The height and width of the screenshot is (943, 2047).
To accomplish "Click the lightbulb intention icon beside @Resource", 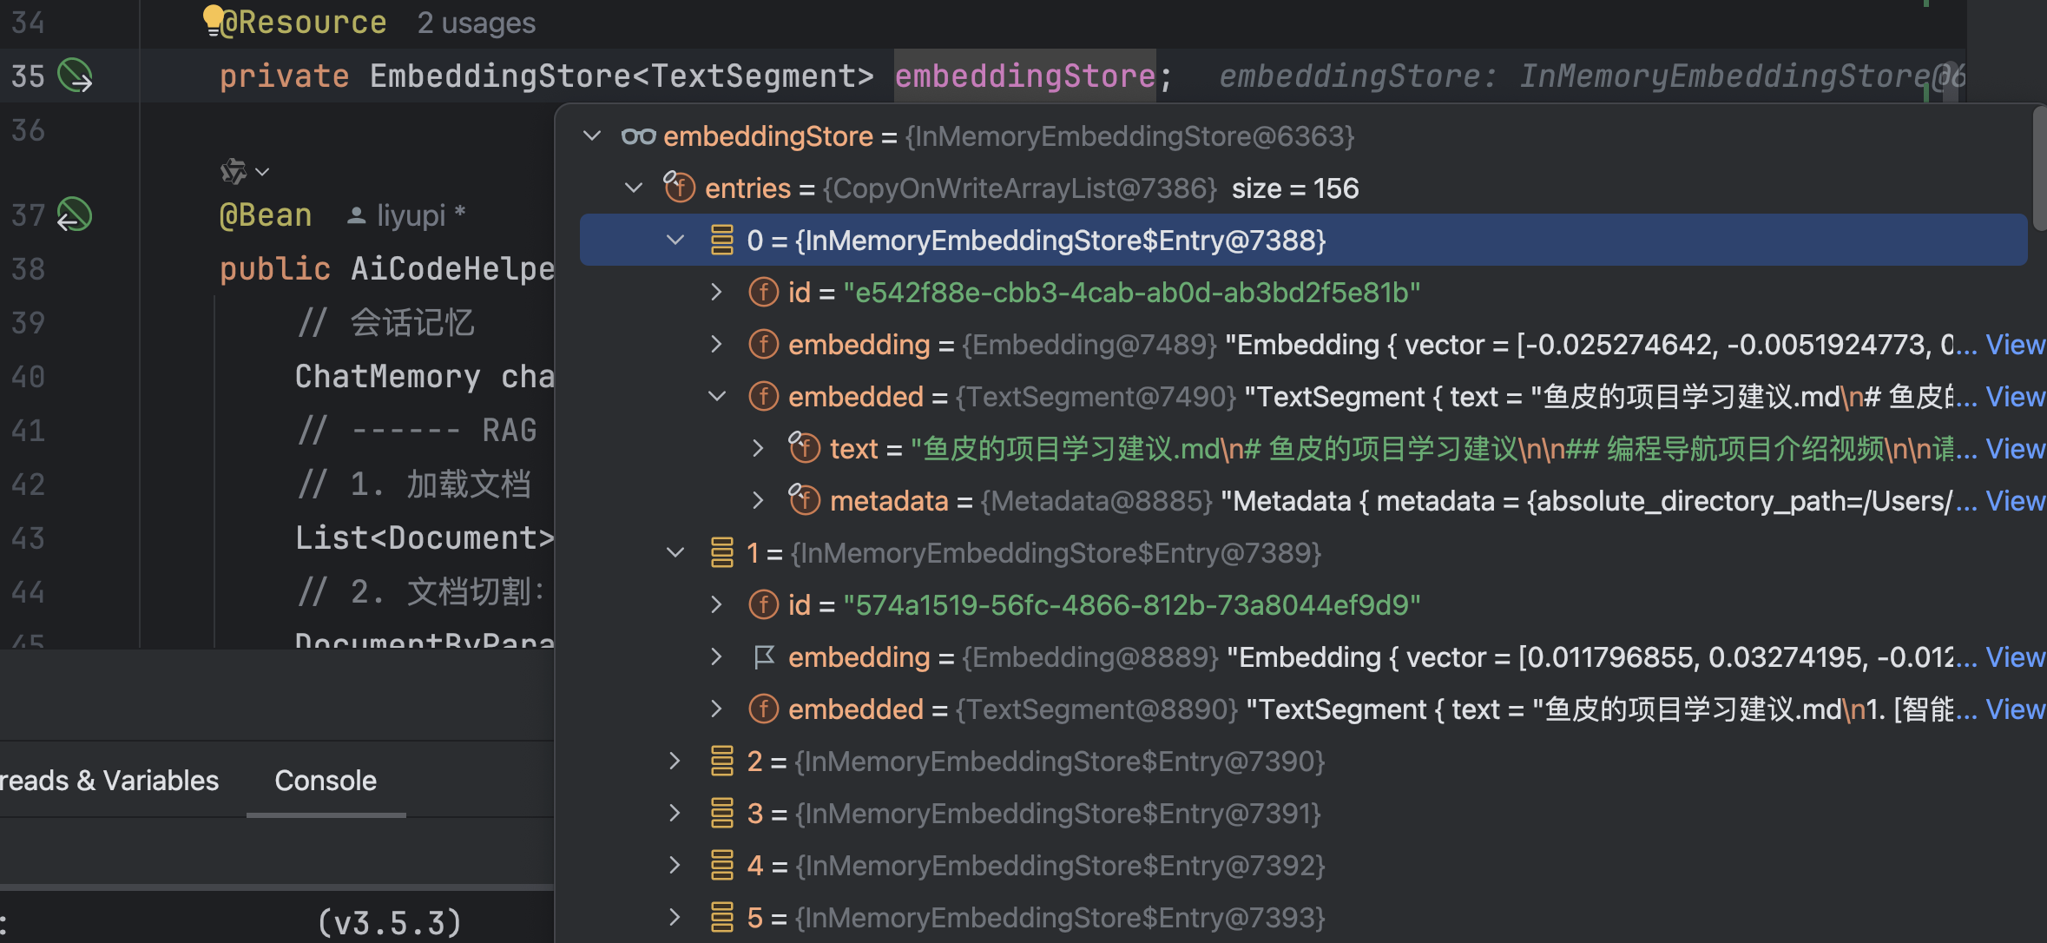I will [x=213, y=18].
